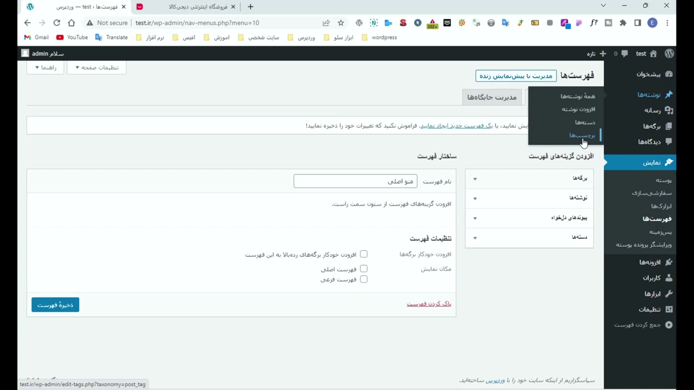Click comments bubble icon in admin bar
Screen dimensions: 694x390
pos(624,53)
